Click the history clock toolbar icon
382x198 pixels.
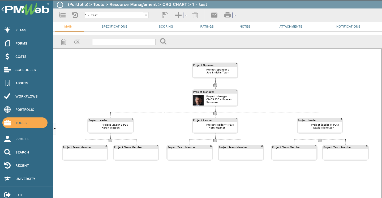point(75,15)
